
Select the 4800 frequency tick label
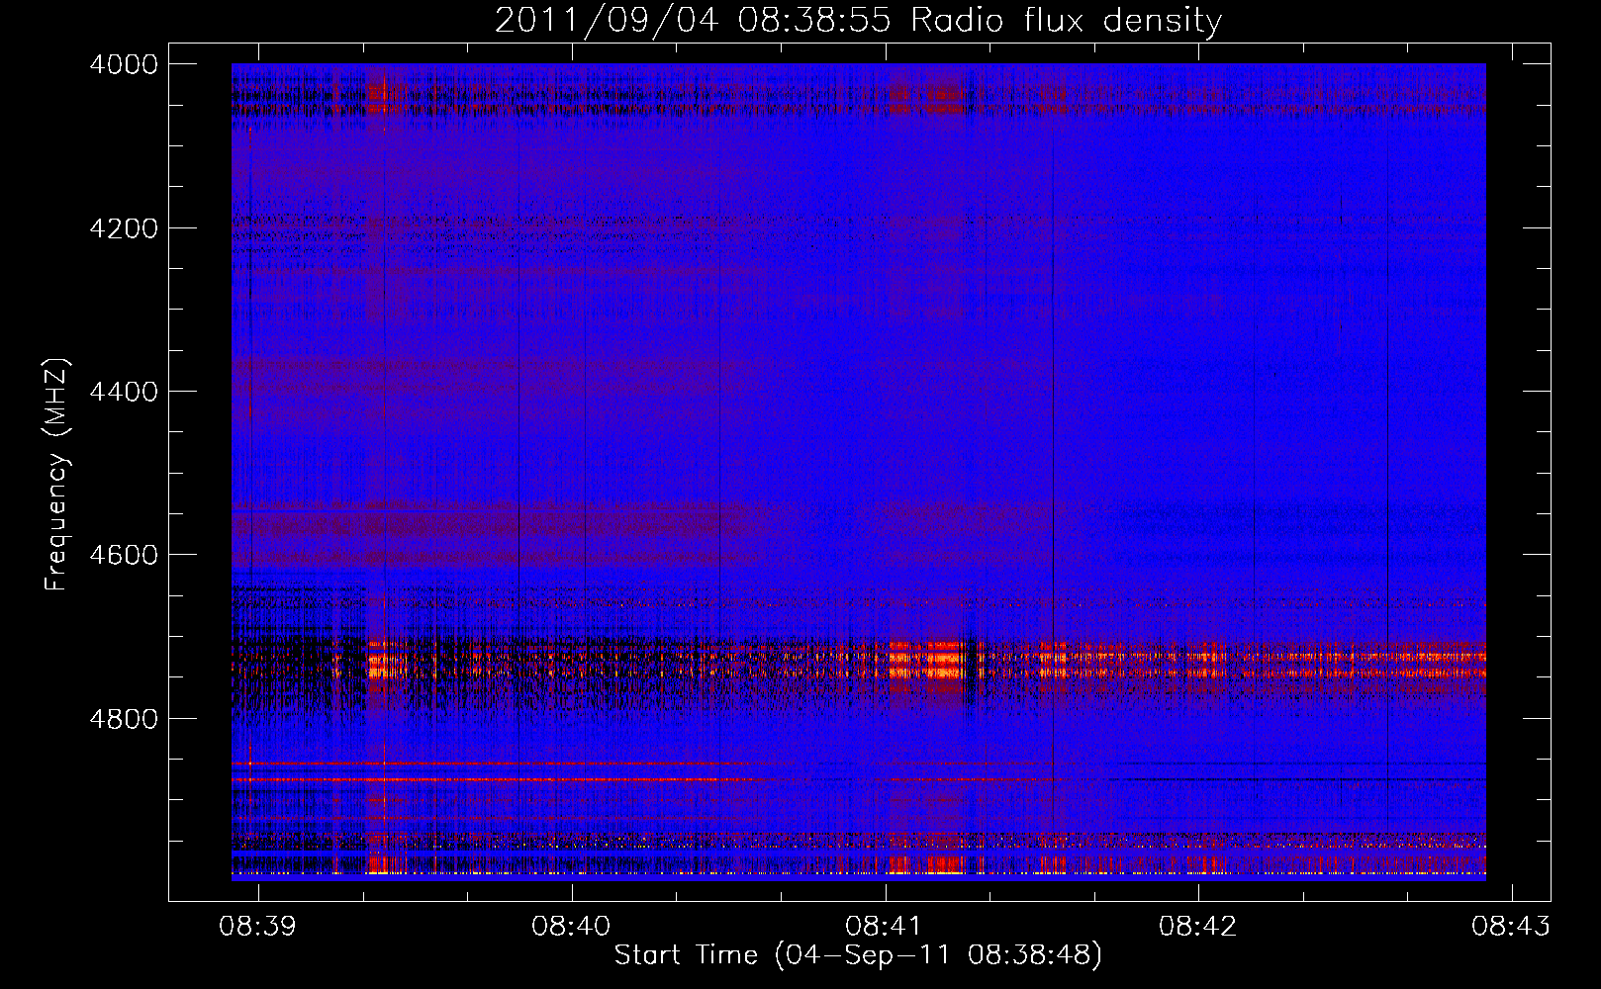[124, 718]
